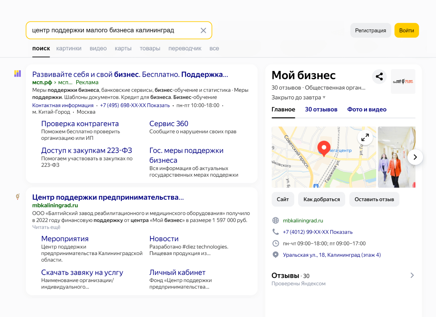Viewport: 436px width, 317px height.
Task: Click the mbkaliningrad.ru result favicon
Action: [18, 197]
